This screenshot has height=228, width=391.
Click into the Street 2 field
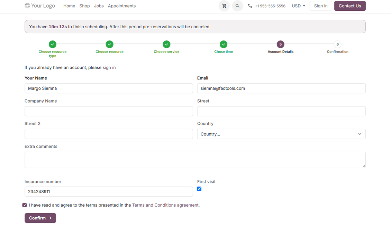(109, 134)
